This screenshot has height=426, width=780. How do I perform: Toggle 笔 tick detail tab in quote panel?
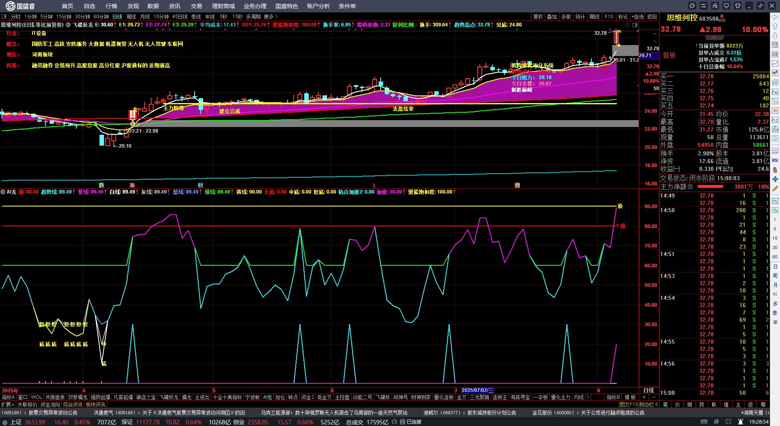point(665,404)
